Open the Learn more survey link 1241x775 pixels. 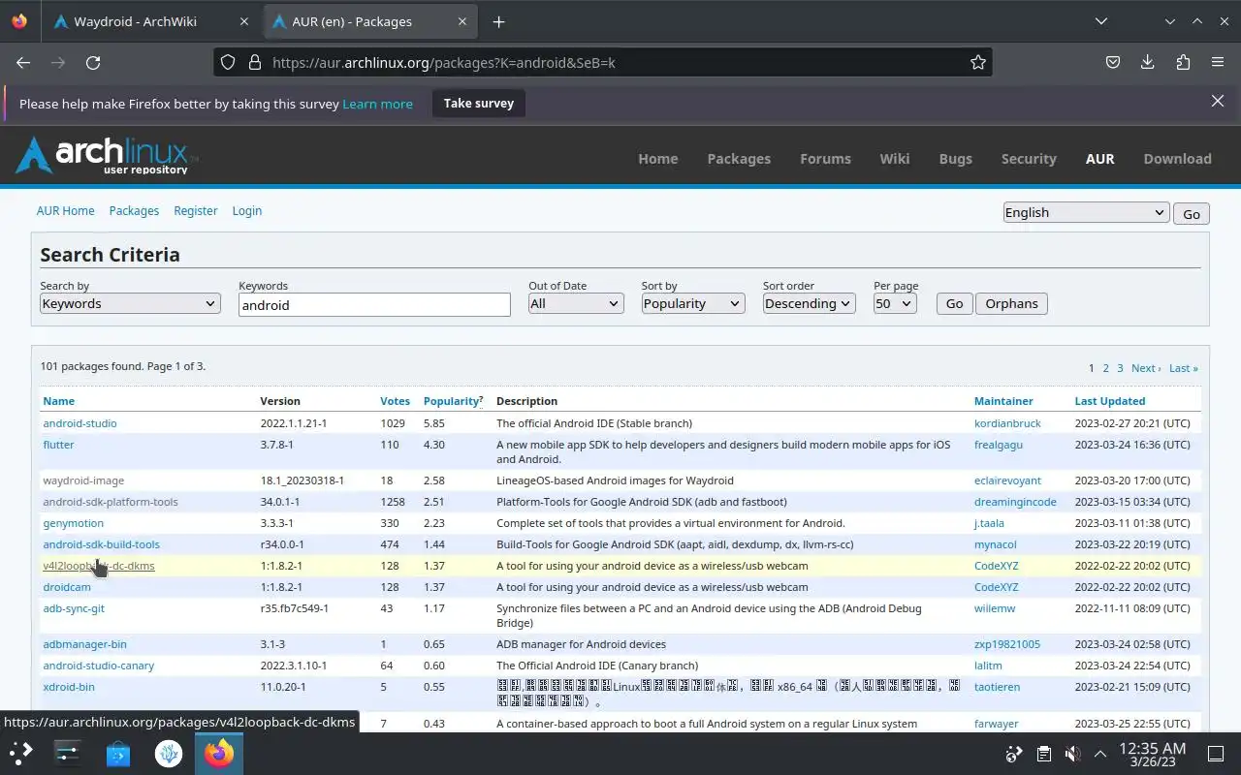pyautogui.click(x=377, y=104)
